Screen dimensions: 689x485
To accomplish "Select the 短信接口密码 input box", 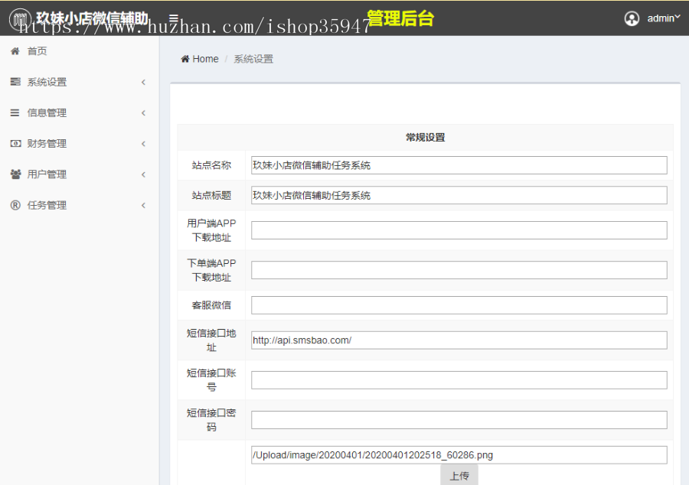I will (459, 420).
